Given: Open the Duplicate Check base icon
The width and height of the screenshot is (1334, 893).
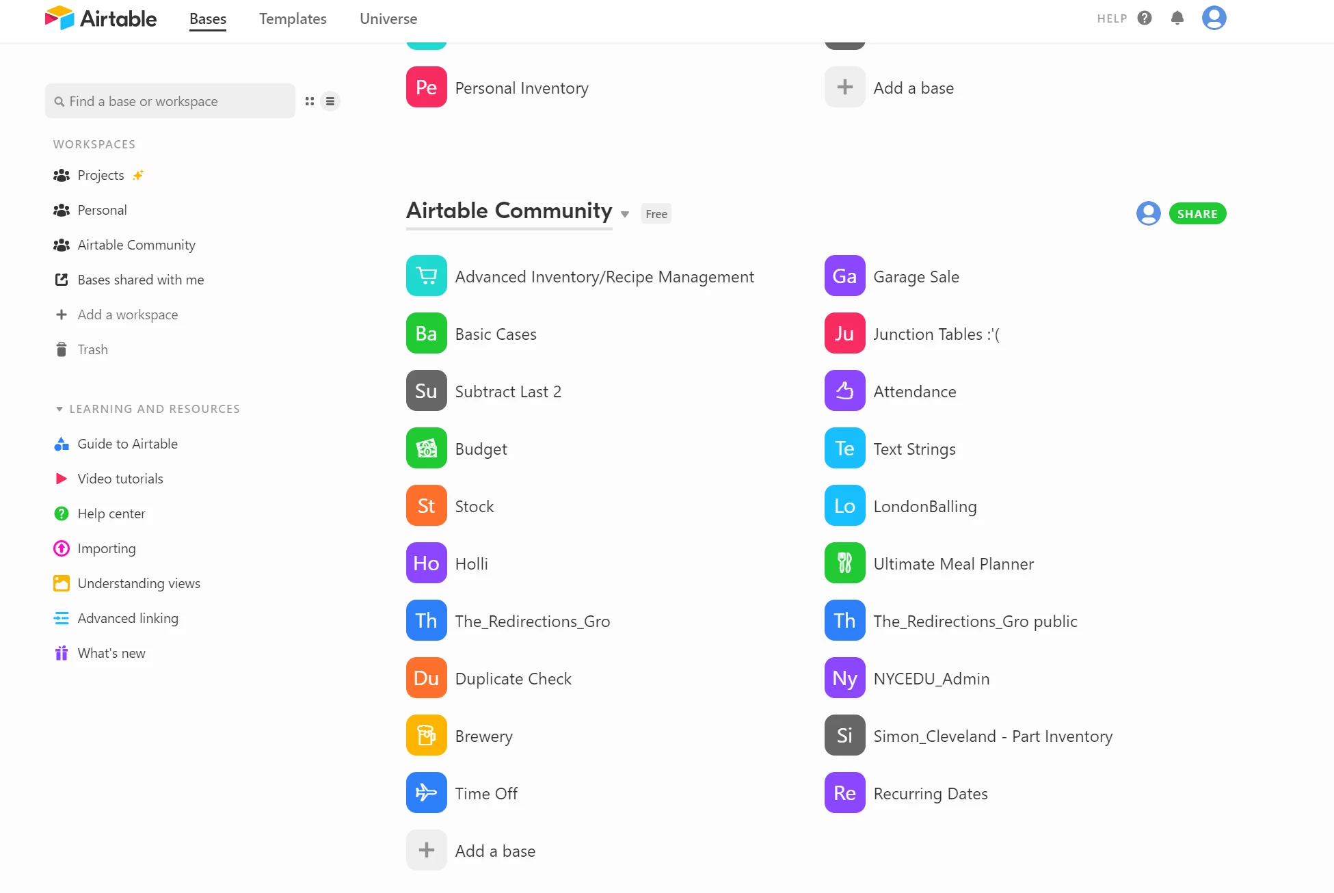Looking at the screenshot, I should tap(427, 678).
